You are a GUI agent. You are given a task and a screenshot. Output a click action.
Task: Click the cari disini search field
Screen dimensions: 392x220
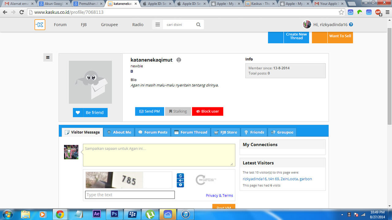pyautogui.click(x=179, y=25)
